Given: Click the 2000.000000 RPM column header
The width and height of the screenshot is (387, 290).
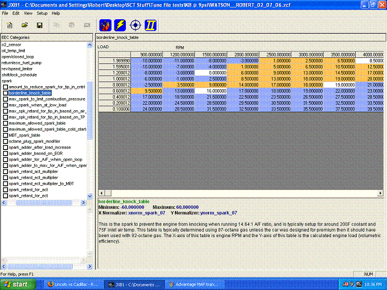Looking at the screenshot, I should click(x=243, y=55).
